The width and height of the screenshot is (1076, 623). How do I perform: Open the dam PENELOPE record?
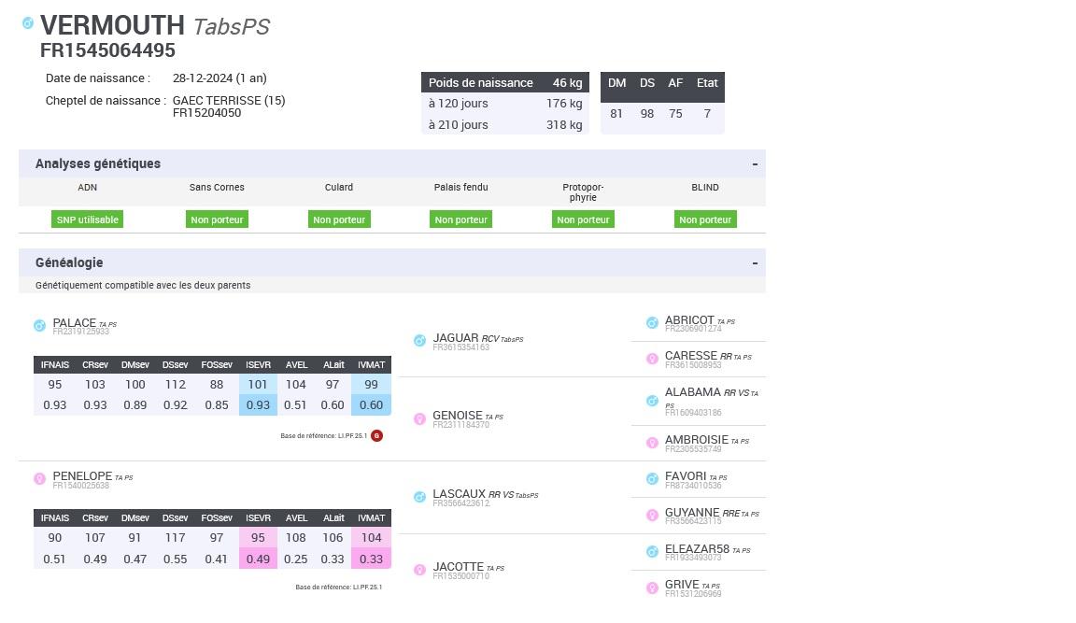tap(82, 476)
